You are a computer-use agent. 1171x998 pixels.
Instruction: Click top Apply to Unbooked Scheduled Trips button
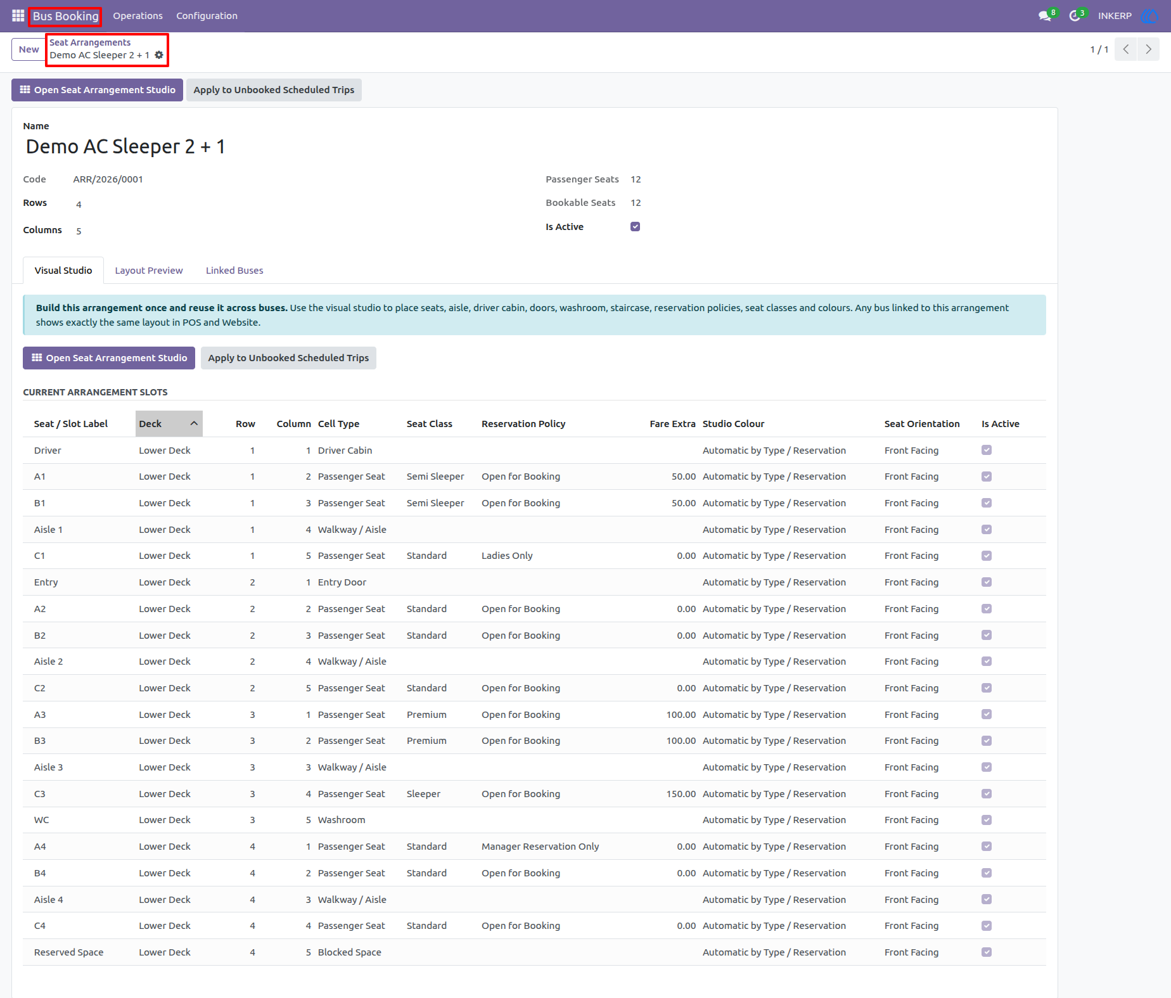click(274, 90)
